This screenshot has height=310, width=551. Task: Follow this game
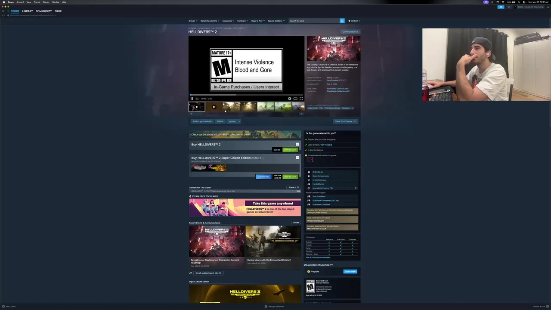click(x=220, y=121)
